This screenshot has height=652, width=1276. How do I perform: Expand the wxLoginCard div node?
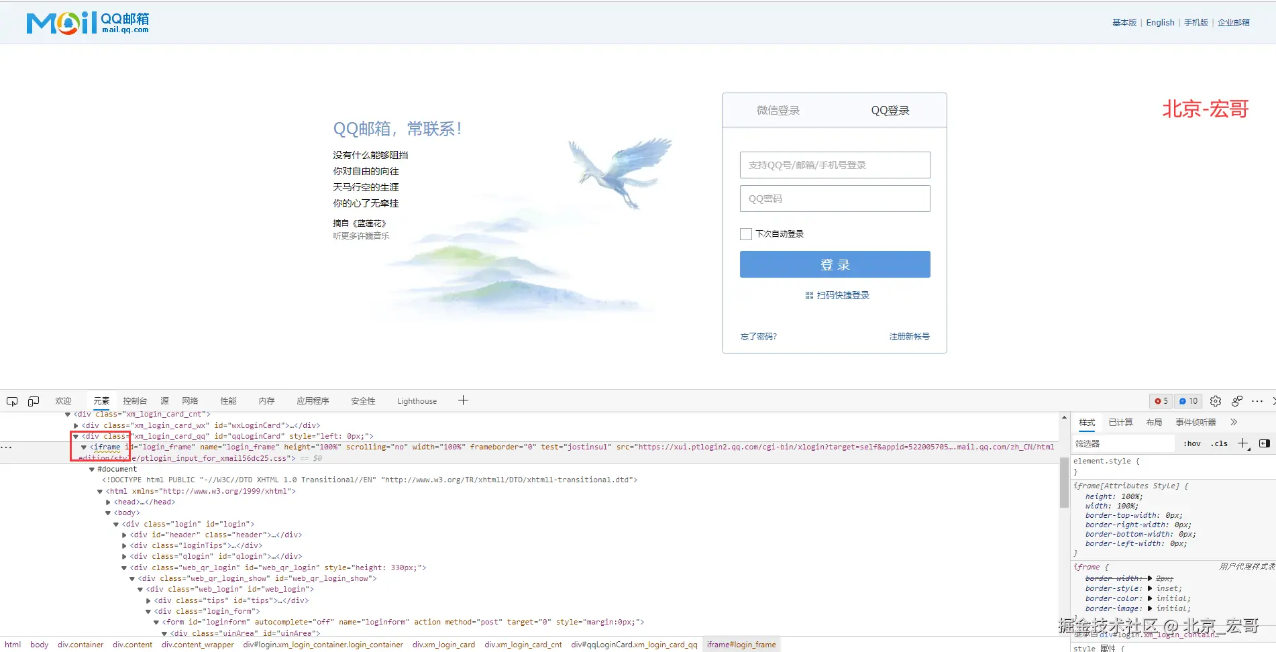point(76,425)
